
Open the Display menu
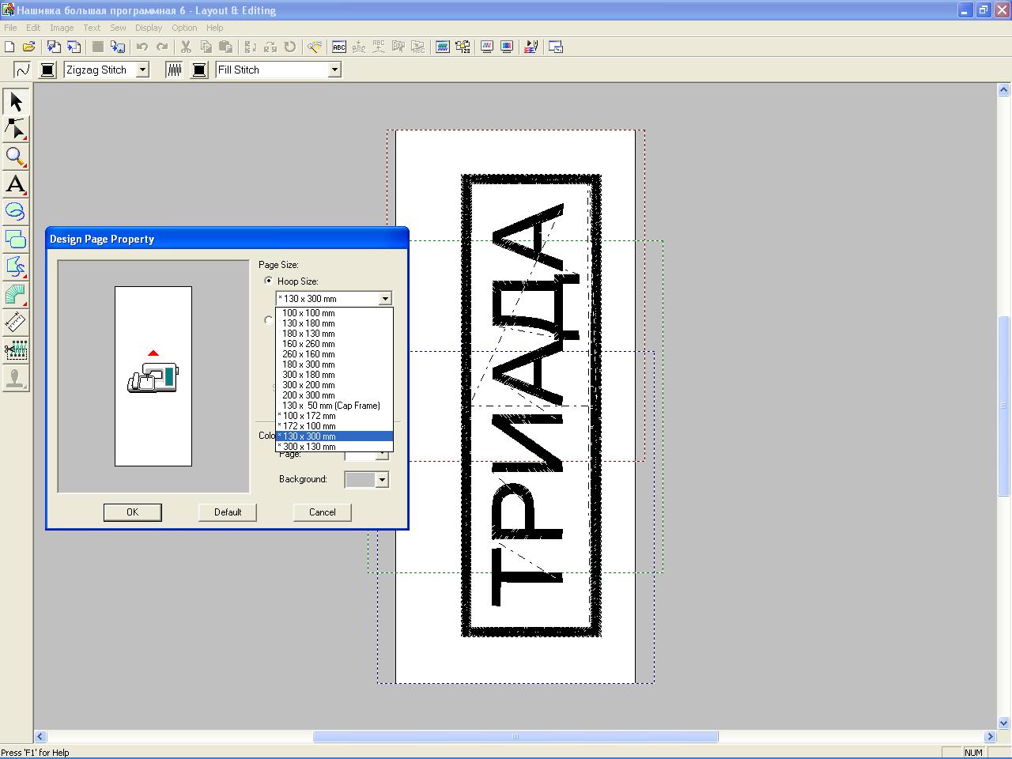[149, 28]
